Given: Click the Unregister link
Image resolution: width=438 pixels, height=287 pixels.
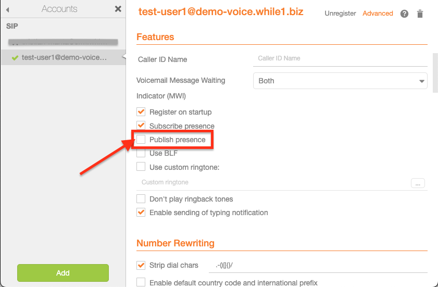Looking at the screenshot, I should coord(340,14).
